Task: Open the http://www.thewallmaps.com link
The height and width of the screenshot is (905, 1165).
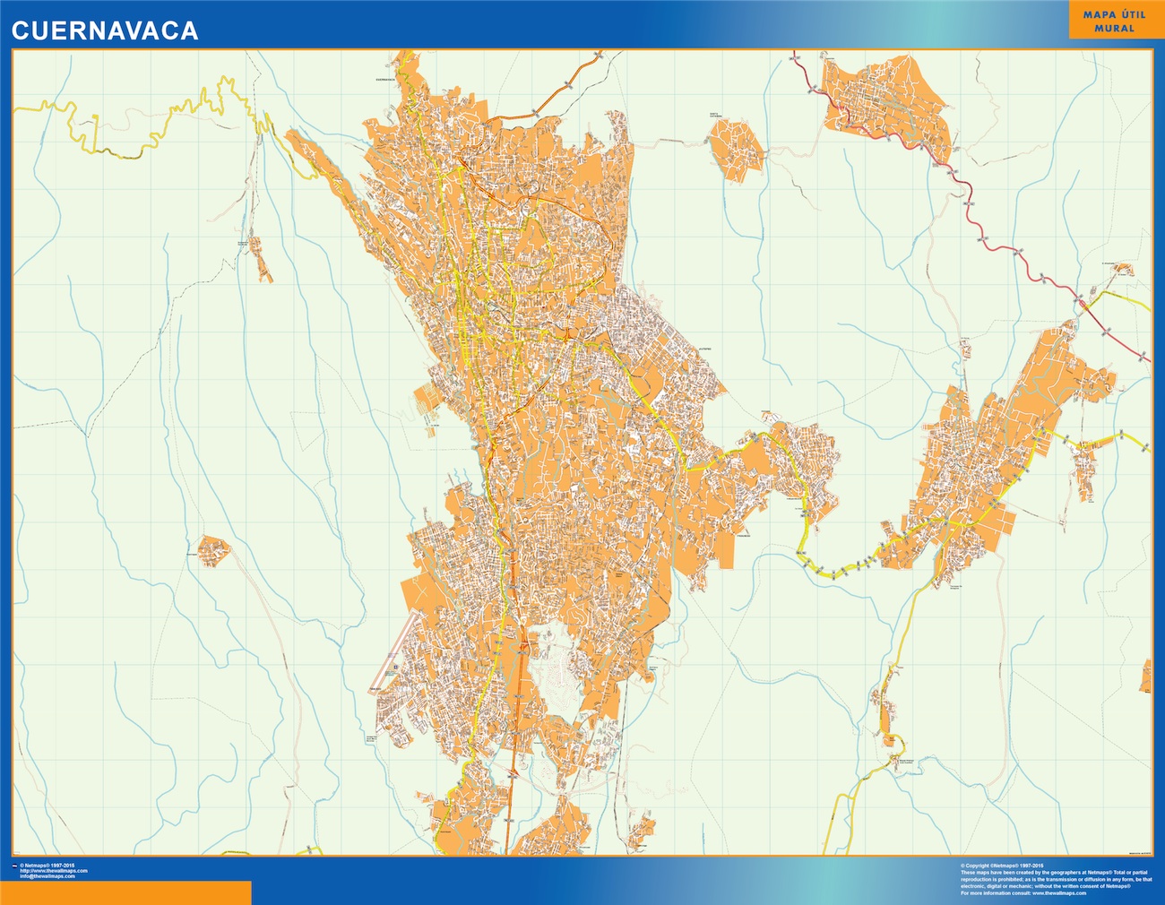Action: (x=54, y=871)
